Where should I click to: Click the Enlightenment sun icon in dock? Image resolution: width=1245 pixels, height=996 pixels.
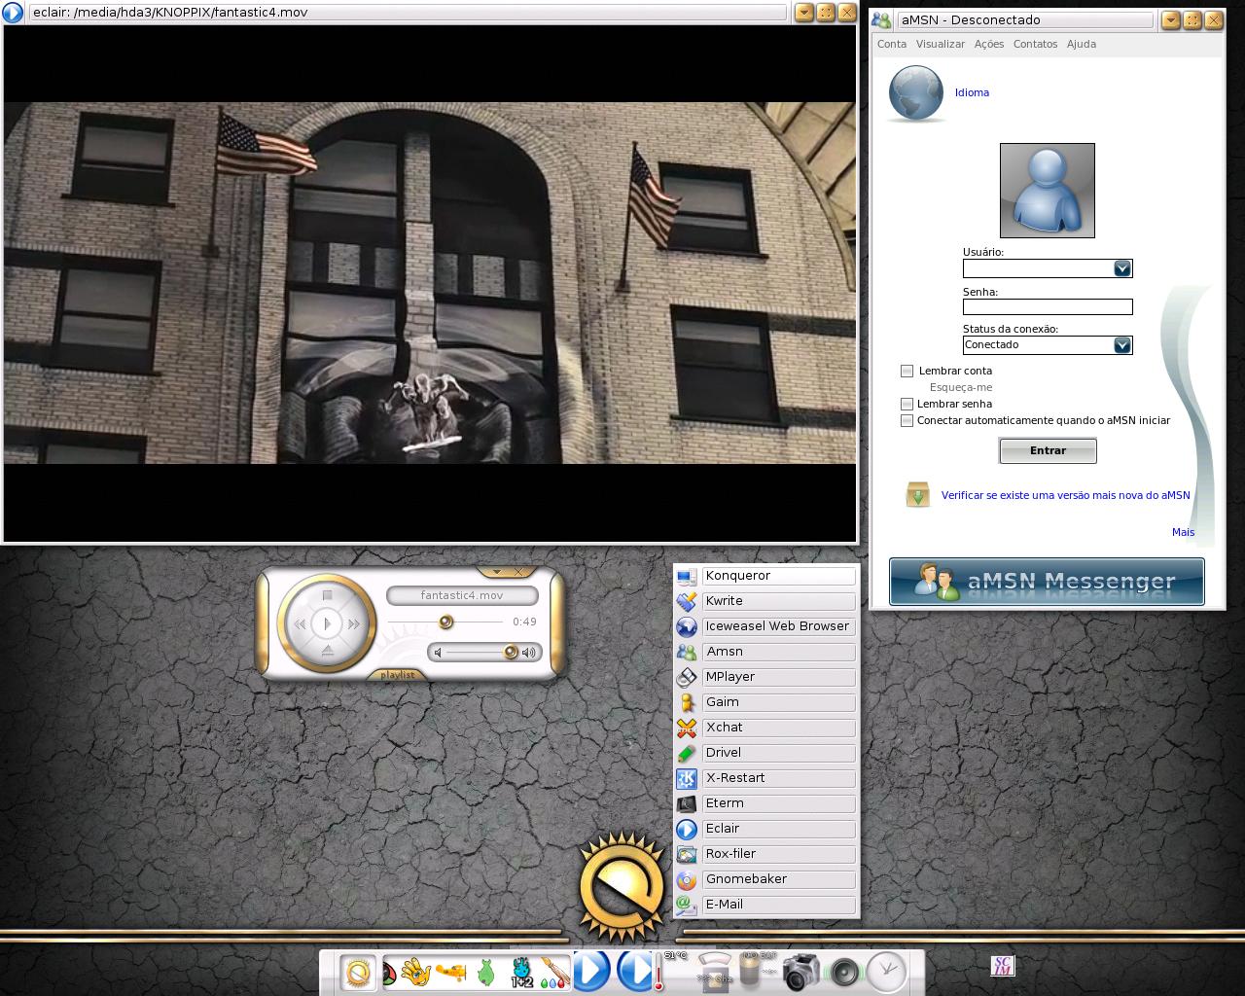pyautogui.click(x=358, y=972)
